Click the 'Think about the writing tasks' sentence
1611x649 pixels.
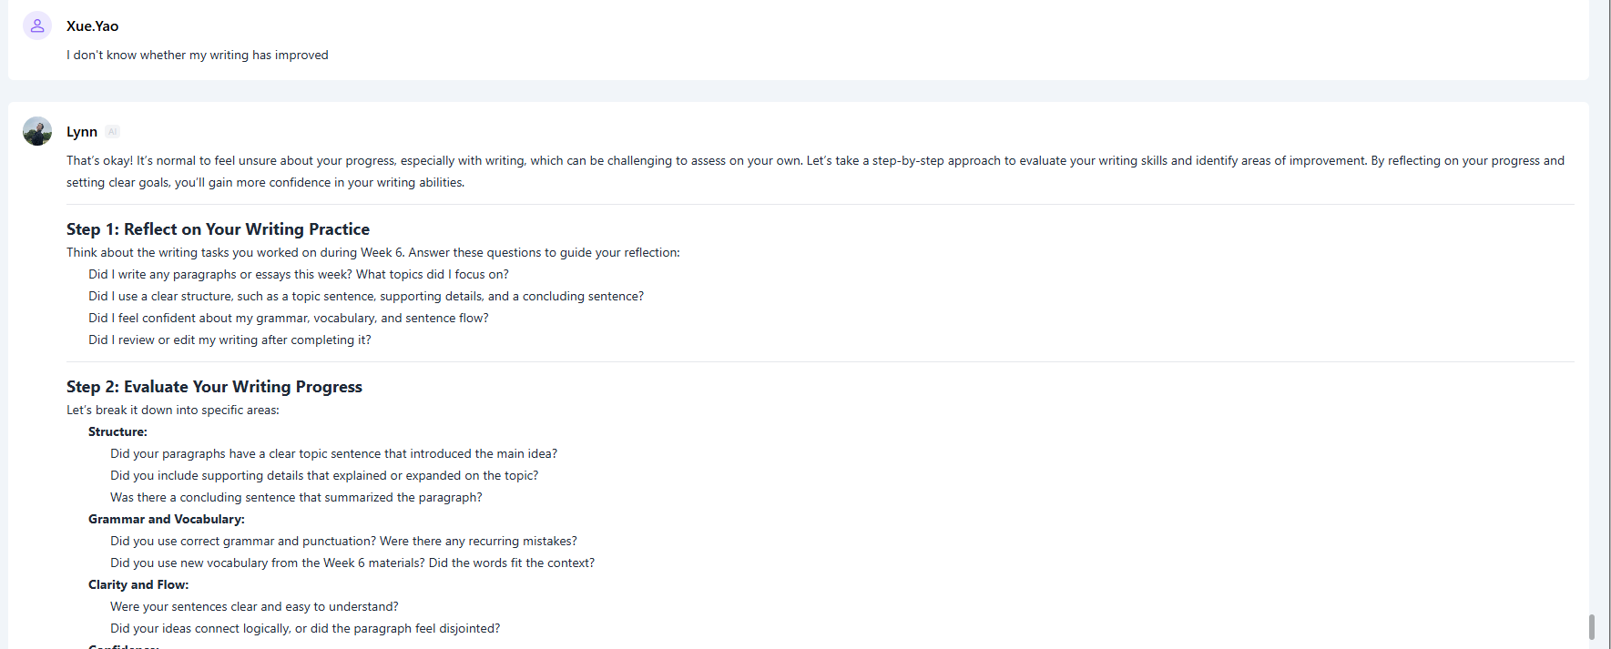(372, 252)
